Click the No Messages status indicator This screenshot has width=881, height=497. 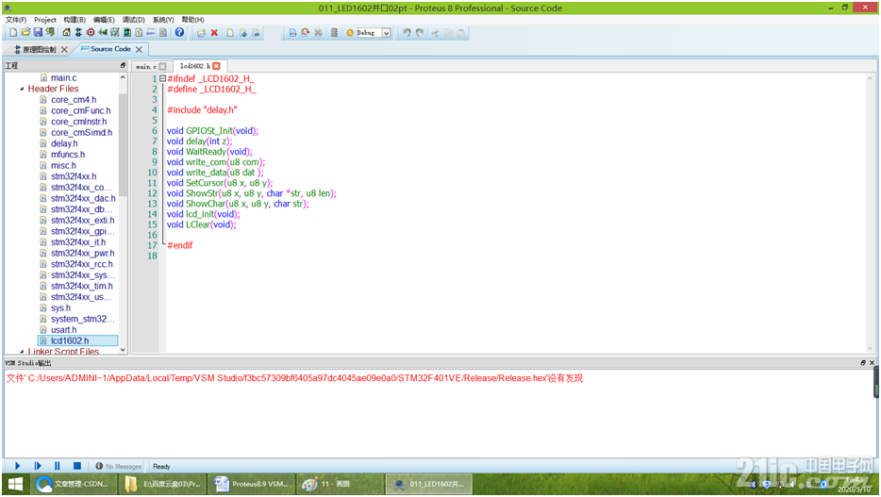(119, 466)
